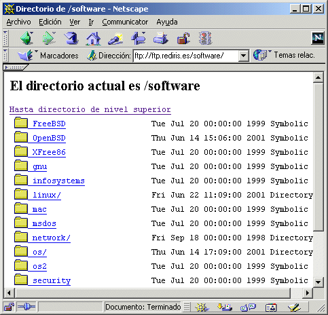
Task: Click the XFree86 folder icon
Action: 21,151
